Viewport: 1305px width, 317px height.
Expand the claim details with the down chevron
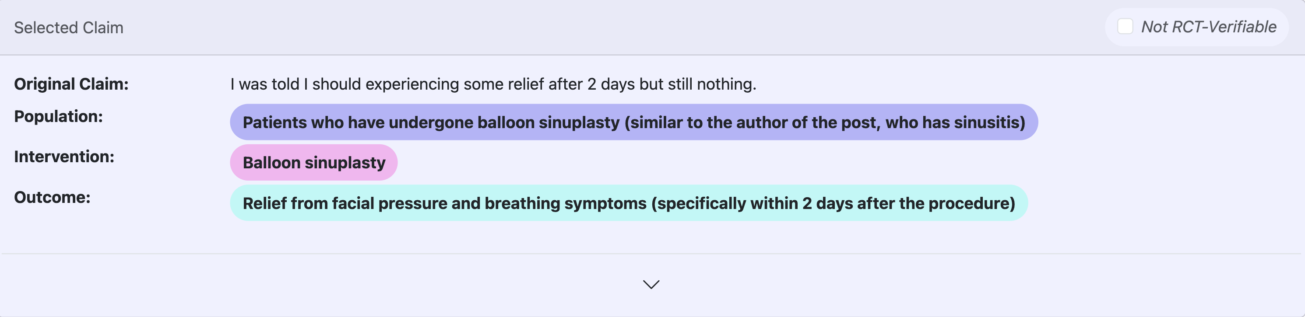coord(651,284)
